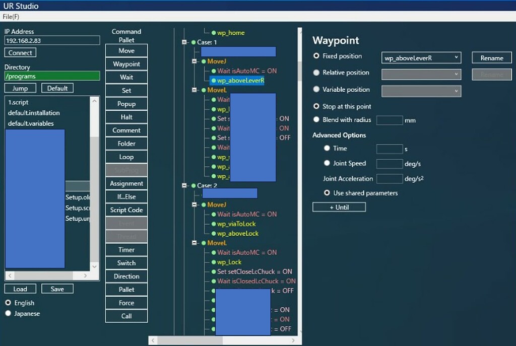
Task: Add a Timer command from the pallet
Action: 126,250
